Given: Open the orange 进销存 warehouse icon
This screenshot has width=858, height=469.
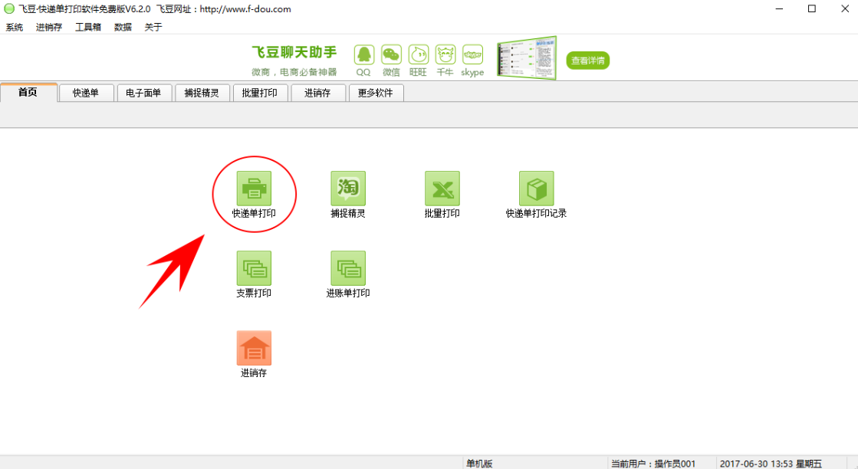Looking at the screenshot, I should [x=254, y=348].
